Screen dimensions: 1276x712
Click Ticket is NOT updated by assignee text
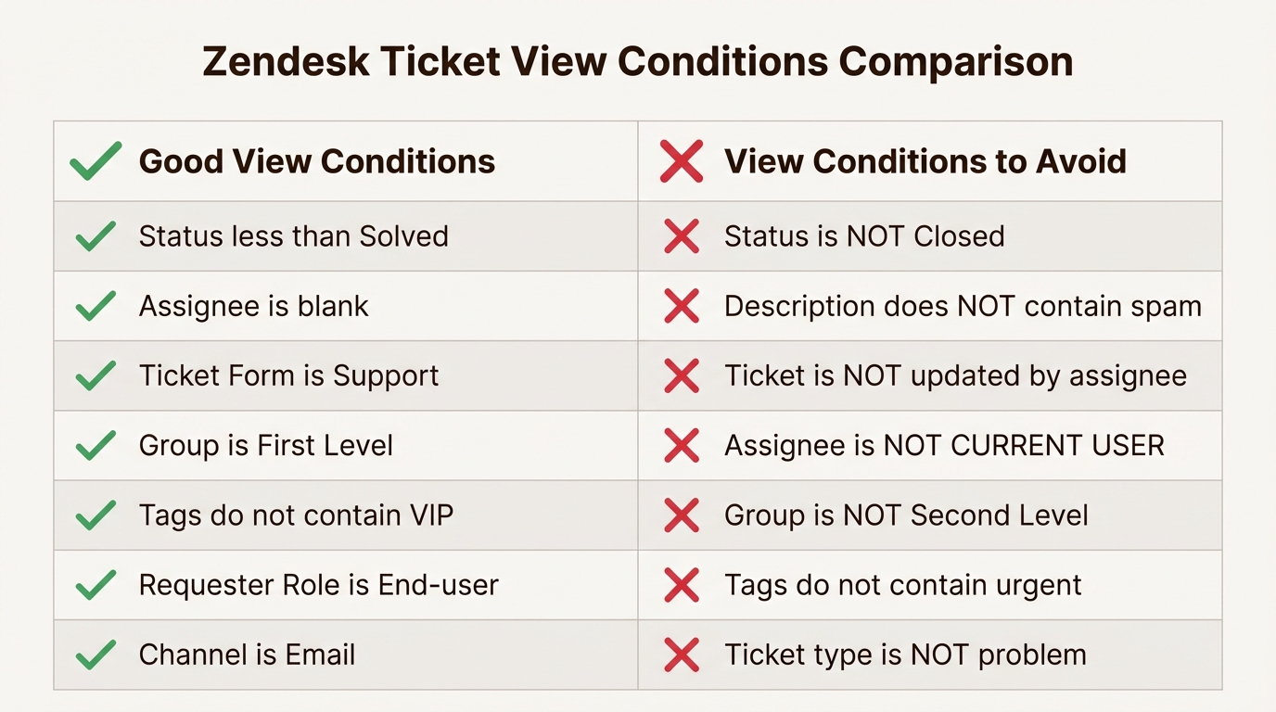click(955, 375)
